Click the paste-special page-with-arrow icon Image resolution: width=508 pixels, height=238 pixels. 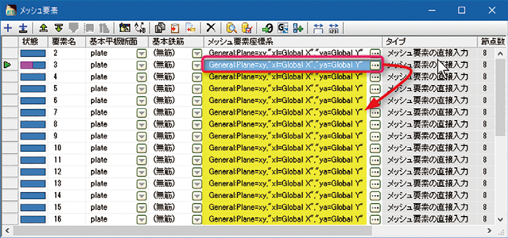click(x=191, y=28)
